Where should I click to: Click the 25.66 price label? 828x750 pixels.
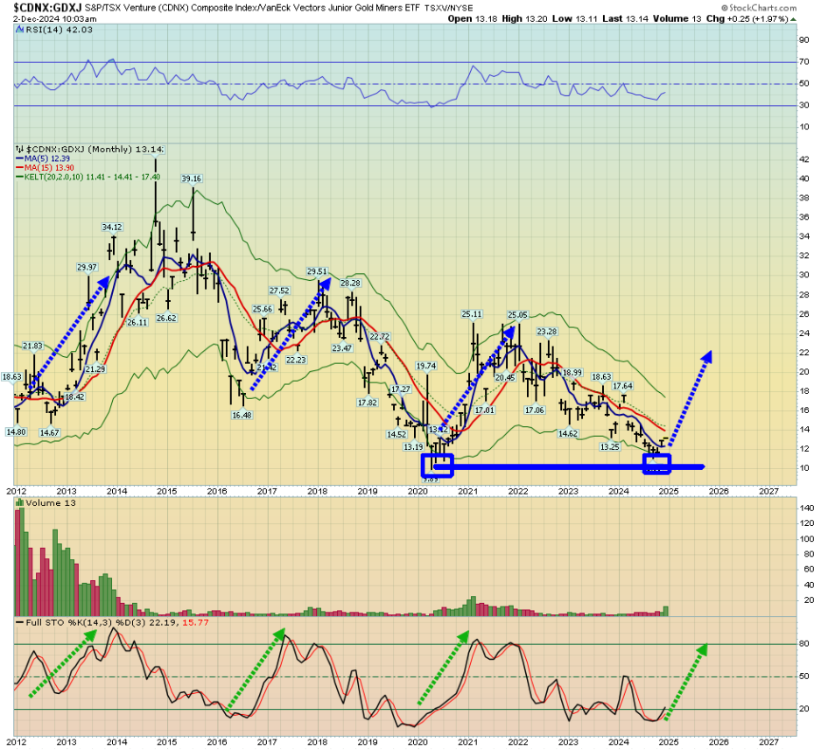pyautogui.click(x=263, y=309)
